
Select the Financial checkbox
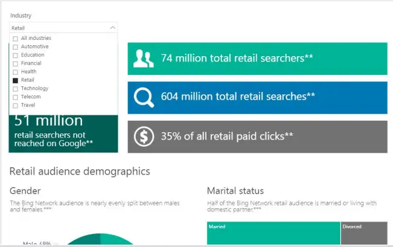[15, 63]
